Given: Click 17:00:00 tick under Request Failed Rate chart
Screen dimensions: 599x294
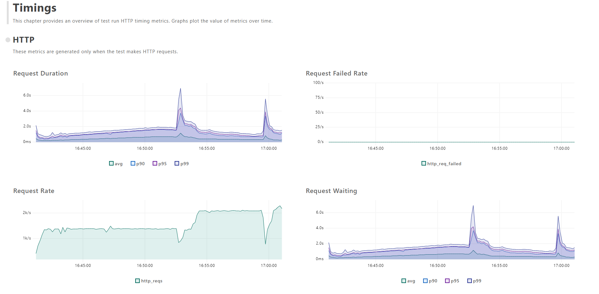Looking at the screenshot, I should pyautogui.click(x=562, y=148).
